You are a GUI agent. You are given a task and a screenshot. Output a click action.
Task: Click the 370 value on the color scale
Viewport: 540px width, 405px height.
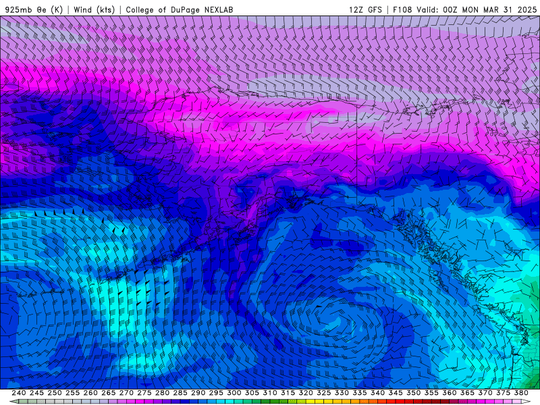(x=485, y=393)
